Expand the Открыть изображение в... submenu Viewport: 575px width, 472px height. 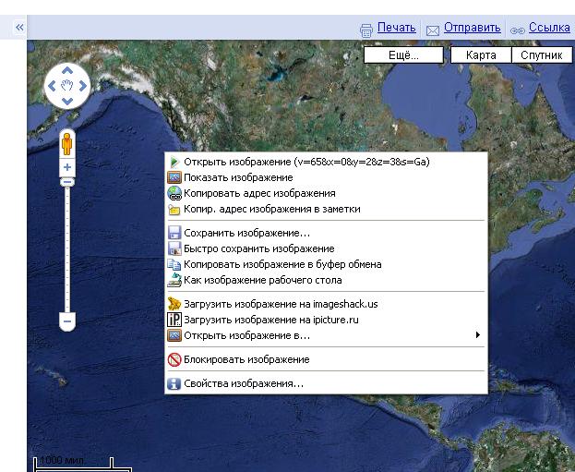tap(246, 335)
